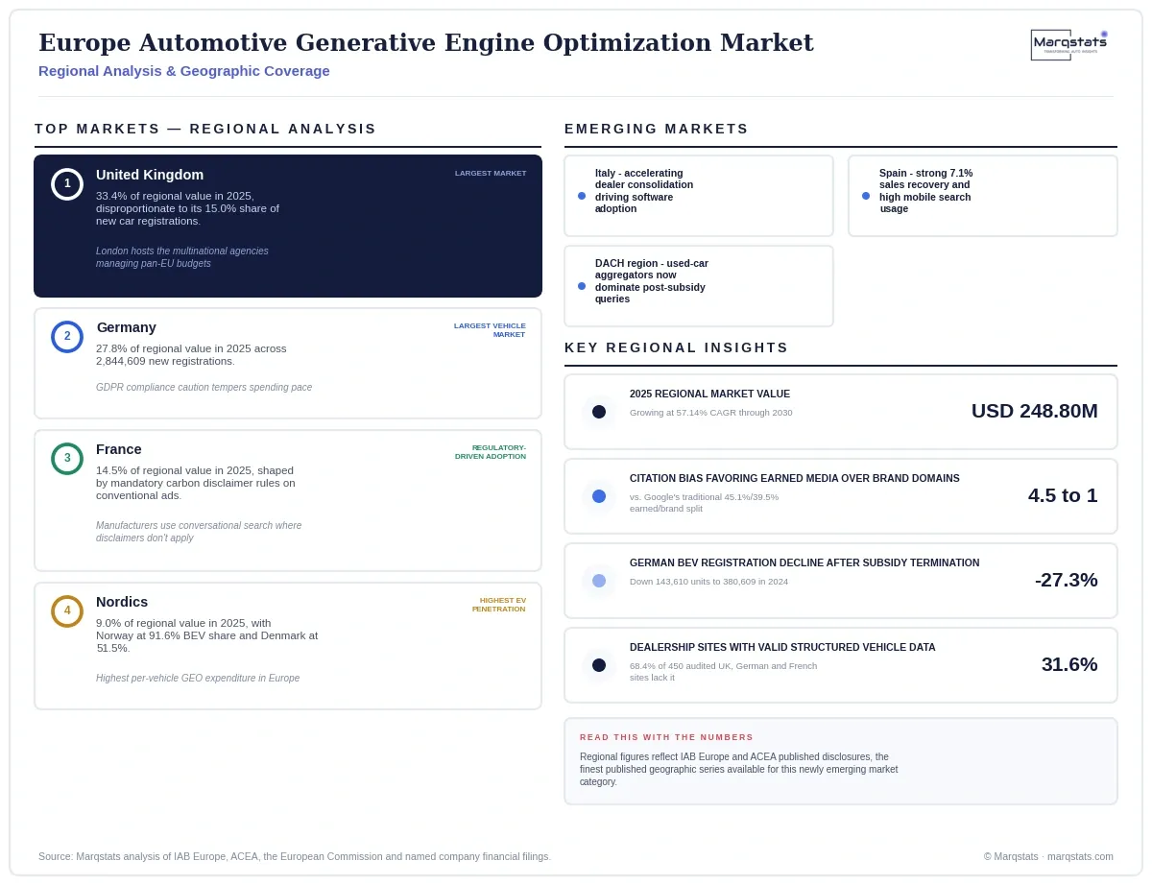Click the REGULATORY-DRIVEN ADOPTION tag

click(491, 452)
